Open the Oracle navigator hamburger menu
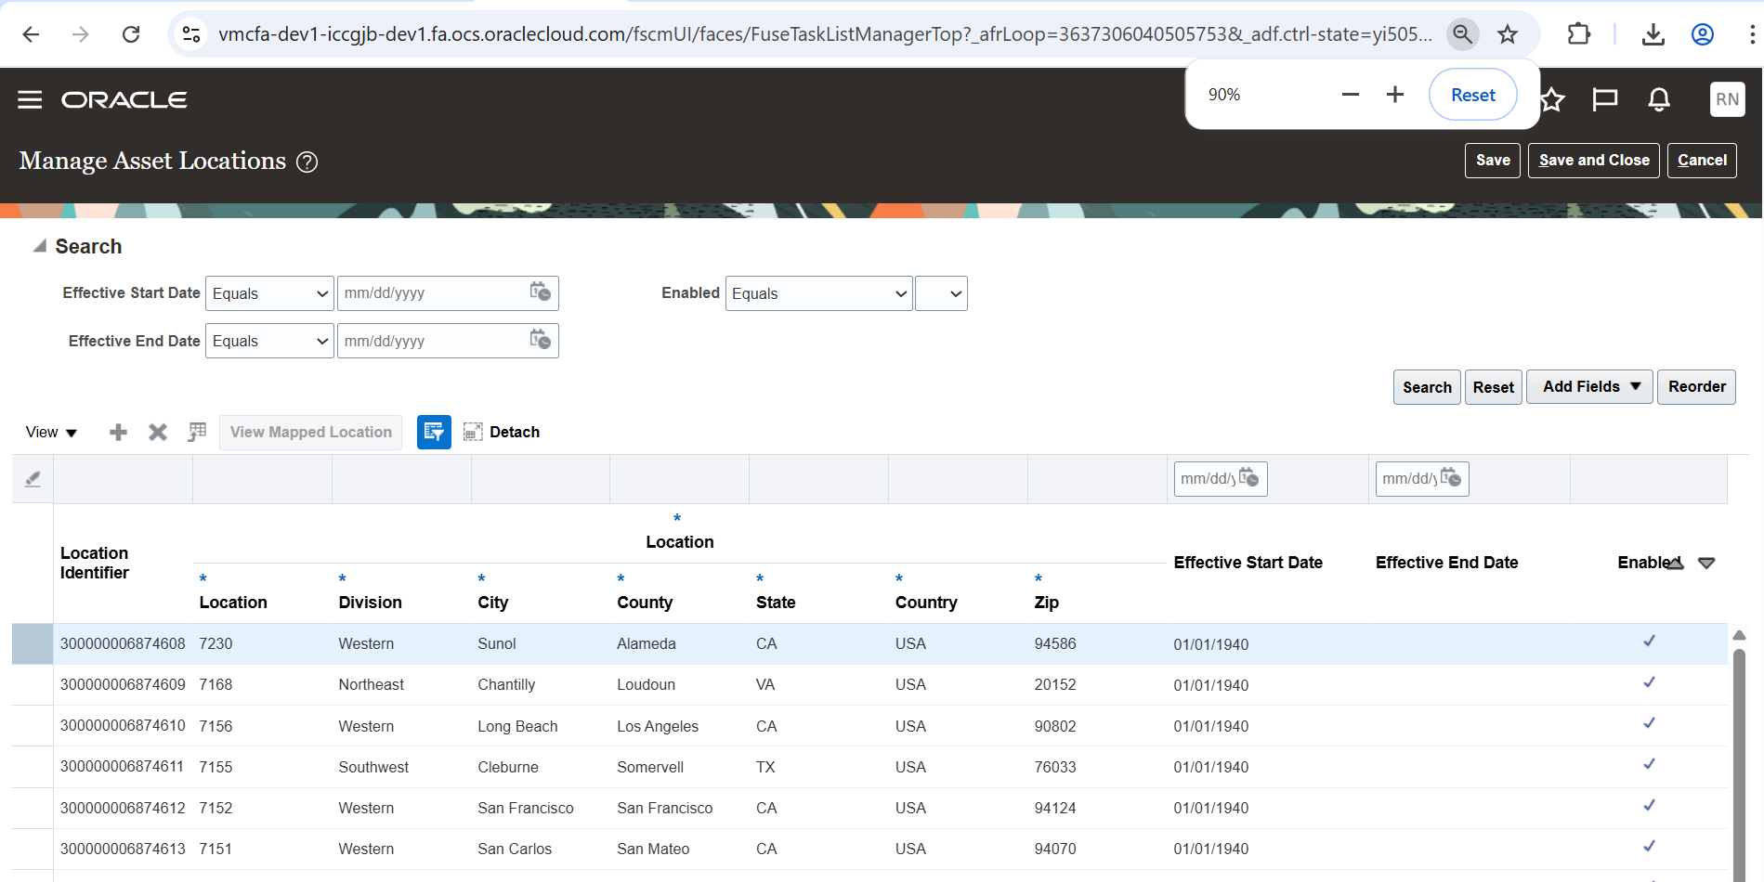Viewport: 1764px width, 882px height. (30, 99)
